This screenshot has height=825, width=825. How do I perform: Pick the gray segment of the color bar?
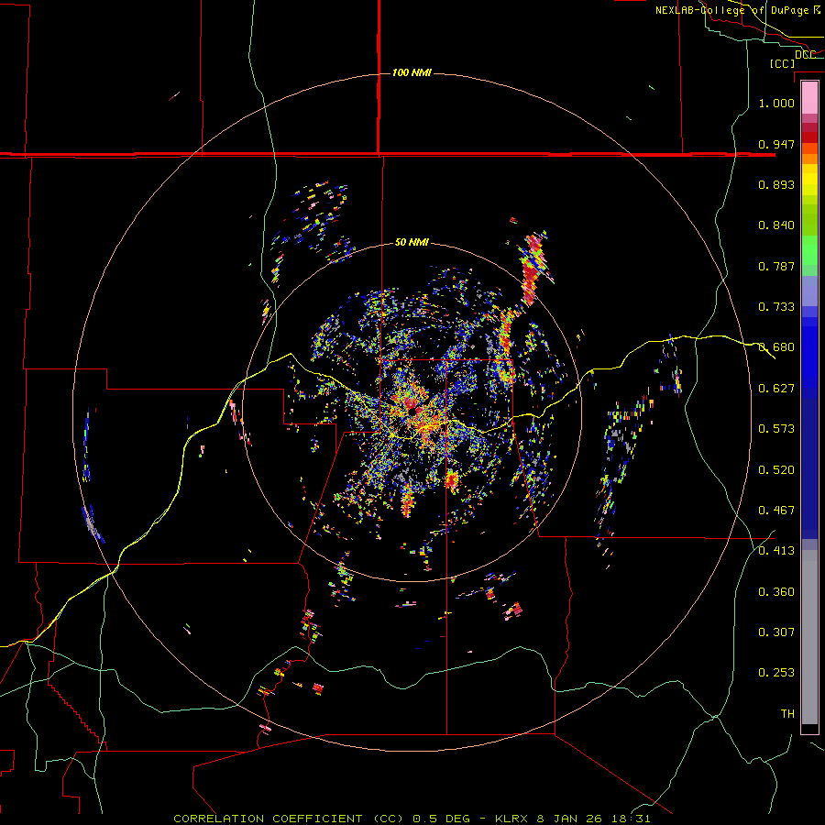click(x=809, y=637)
